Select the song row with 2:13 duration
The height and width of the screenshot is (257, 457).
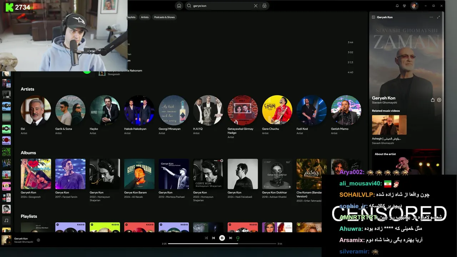coord(226,62)
